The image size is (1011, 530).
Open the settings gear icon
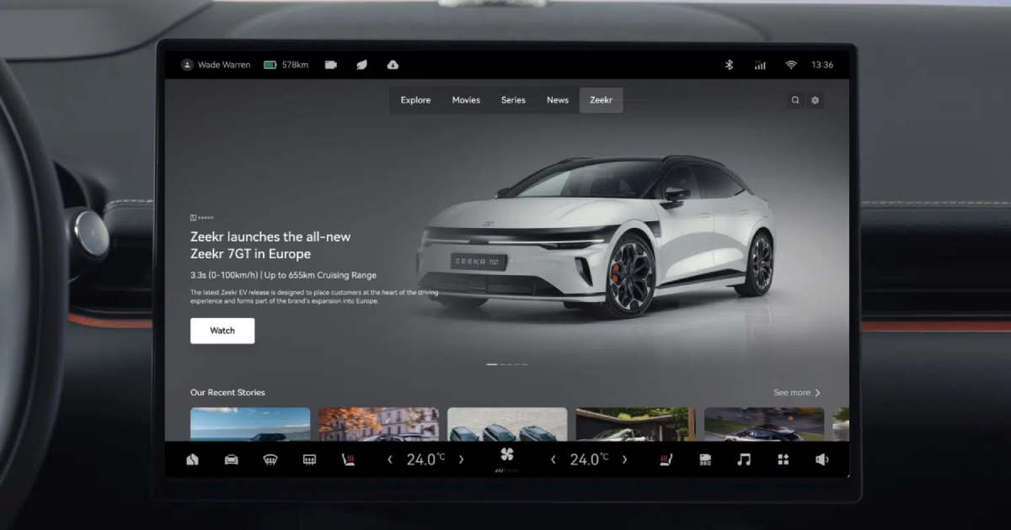(815, 100)
